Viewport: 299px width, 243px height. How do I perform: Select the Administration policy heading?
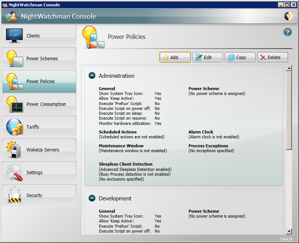117,76
